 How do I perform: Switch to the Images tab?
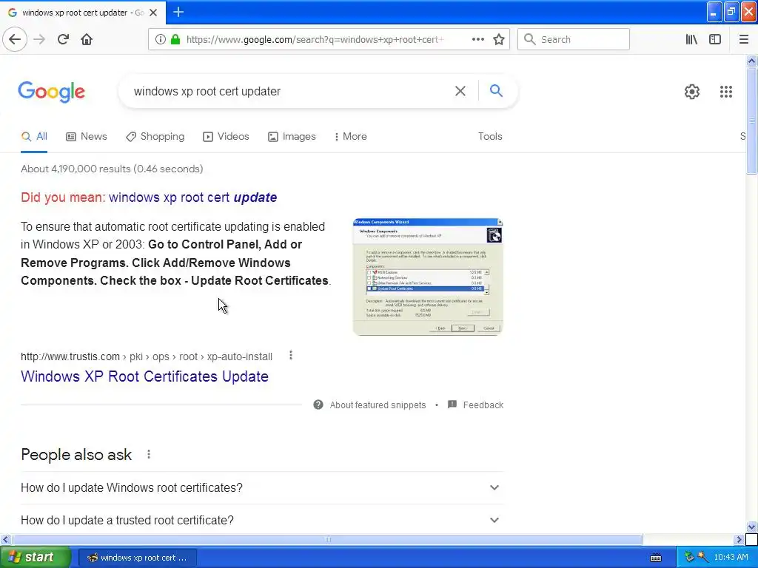pyautogui.click(x=292, y=137)
